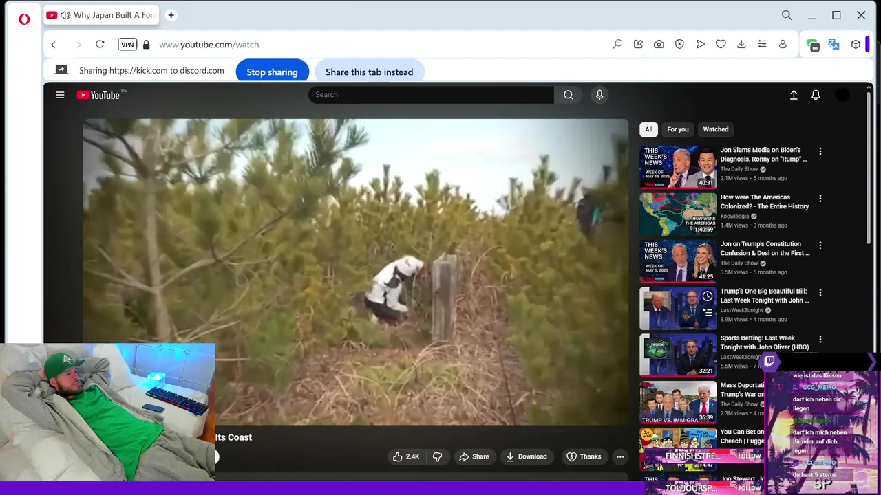Screen dimensions: 881x495
Task: Go back with the browser back arrow
Action: point(53,45)
